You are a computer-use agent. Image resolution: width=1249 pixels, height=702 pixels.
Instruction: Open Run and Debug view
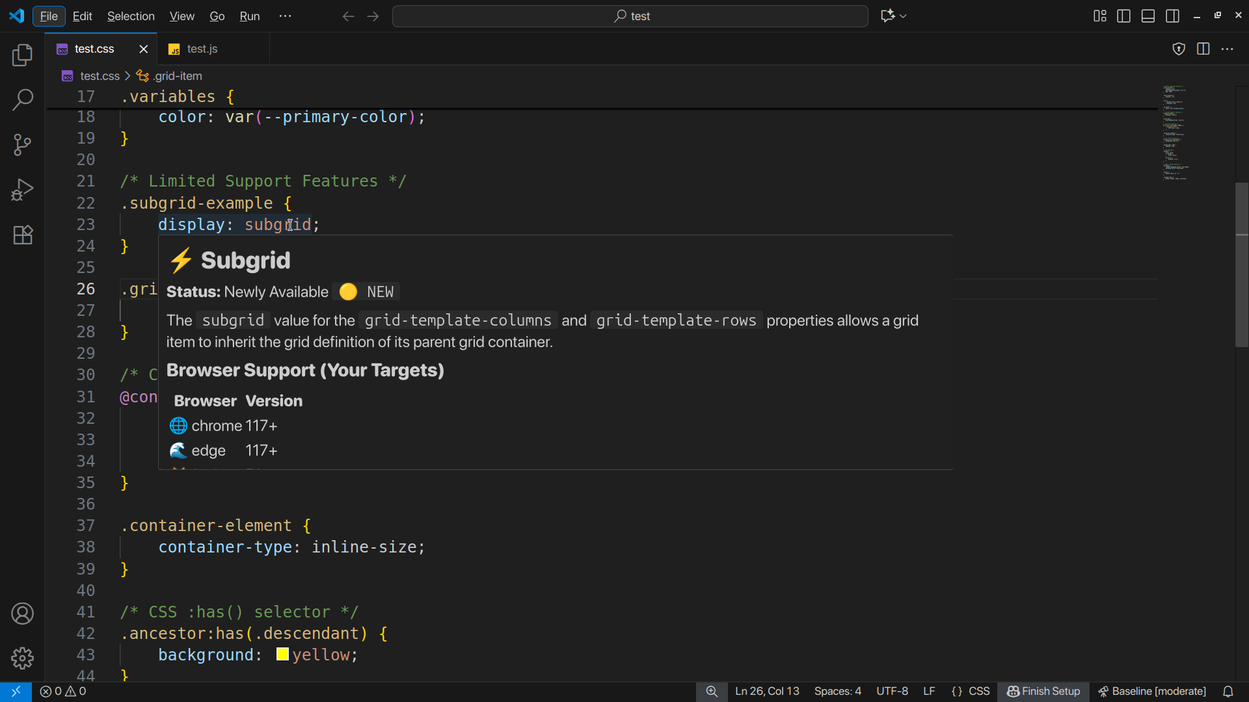(x=22, y=190)
